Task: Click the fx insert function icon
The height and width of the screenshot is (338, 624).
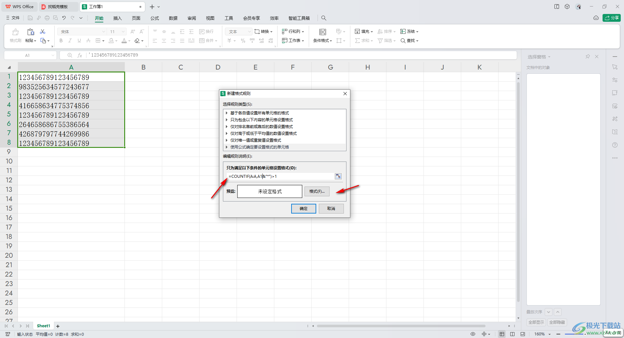Action: [80, 55]
